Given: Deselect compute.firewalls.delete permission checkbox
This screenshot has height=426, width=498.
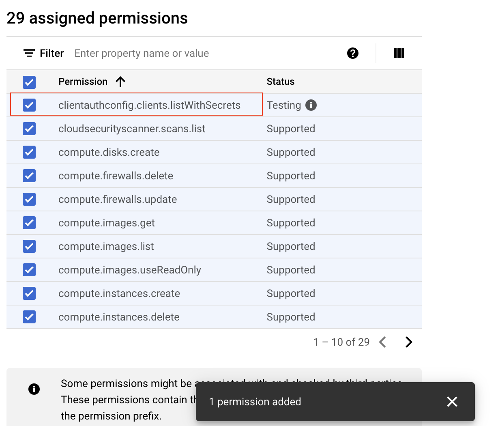Looking at the screenshot, I should click(x=29, y=176).
